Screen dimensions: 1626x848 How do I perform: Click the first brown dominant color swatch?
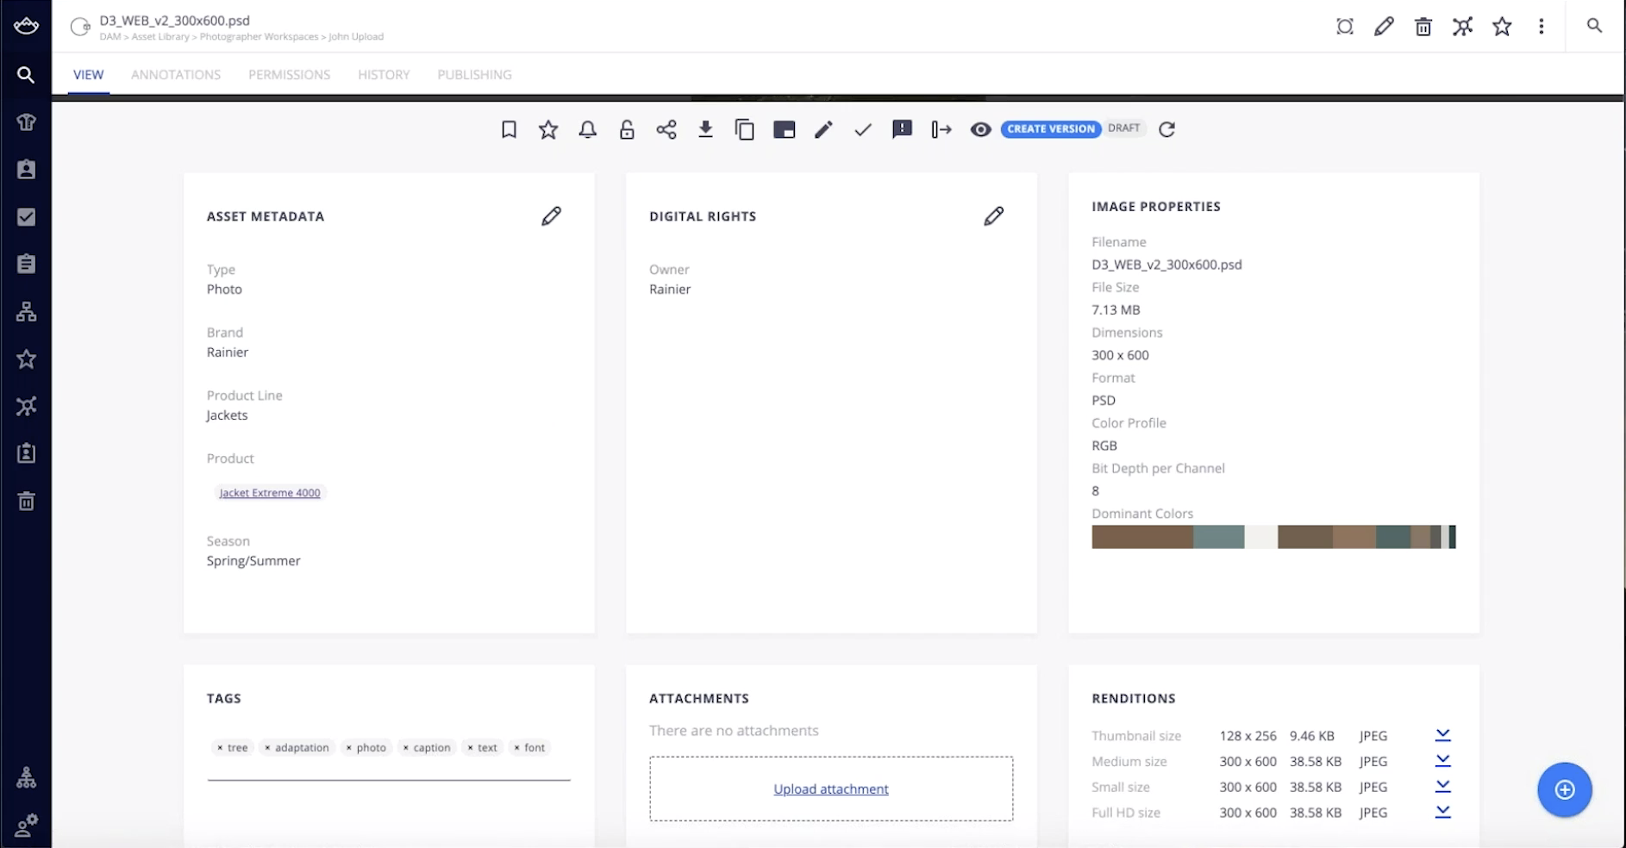click(x=1141, y=537)
